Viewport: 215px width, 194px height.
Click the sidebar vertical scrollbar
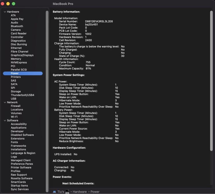coord(47,102)
